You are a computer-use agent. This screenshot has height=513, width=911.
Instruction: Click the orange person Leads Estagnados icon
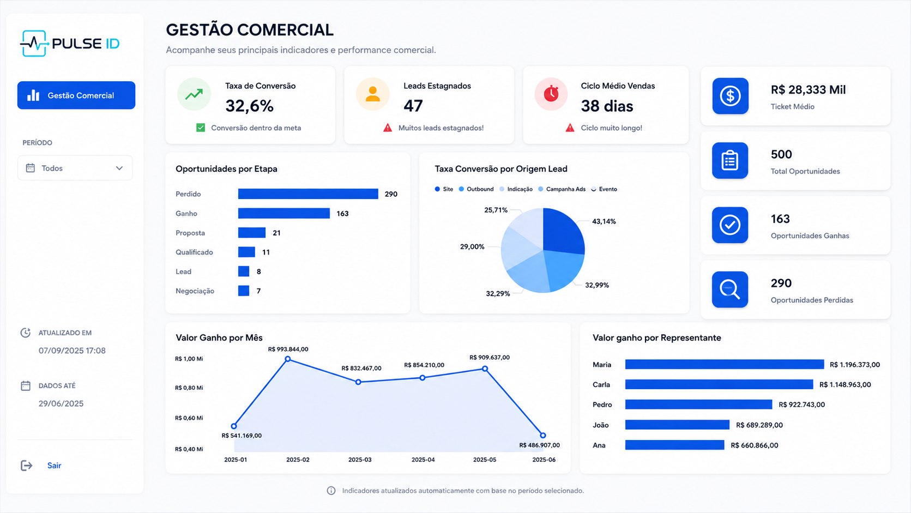click(373, 94)
